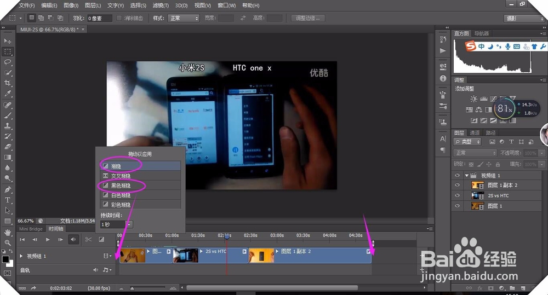
Task: Open the 不透明度 opacity dropdown arrow
Action: tap(542, 153)
